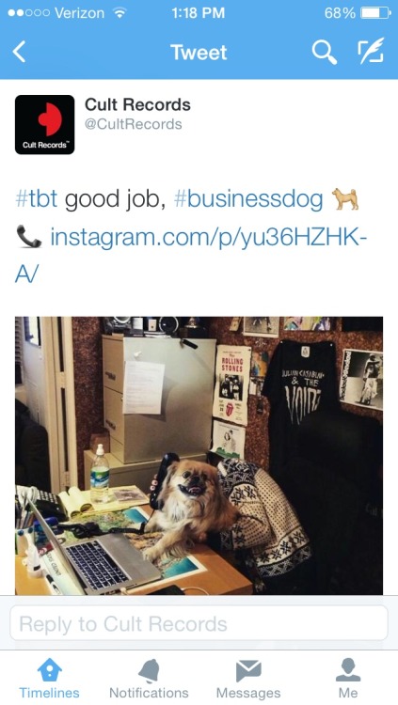Viewport: 398px width, 705px height.
Task: Open Notifications bell icon
Action: (149, 671)
